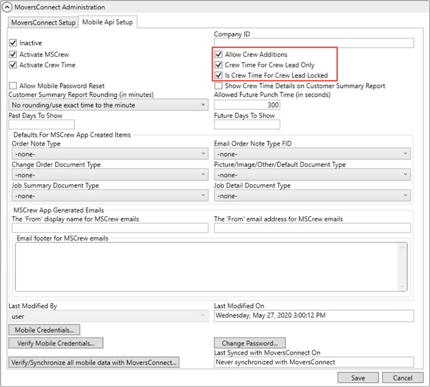Enable Allow Mobile Password Reset
This screenshot has height=387, width=430.
point(13,86)
